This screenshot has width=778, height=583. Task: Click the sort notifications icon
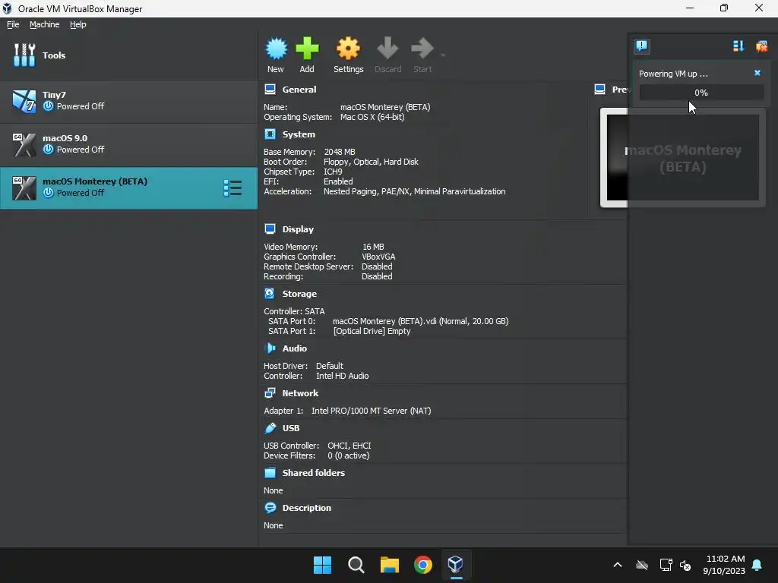coord(738,46)
